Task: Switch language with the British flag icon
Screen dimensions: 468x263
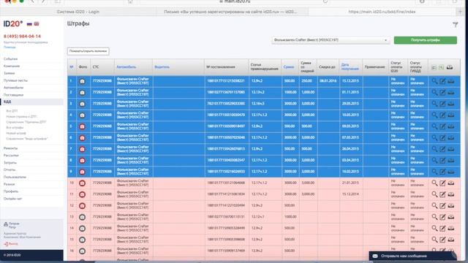Action: click(37, 24)
